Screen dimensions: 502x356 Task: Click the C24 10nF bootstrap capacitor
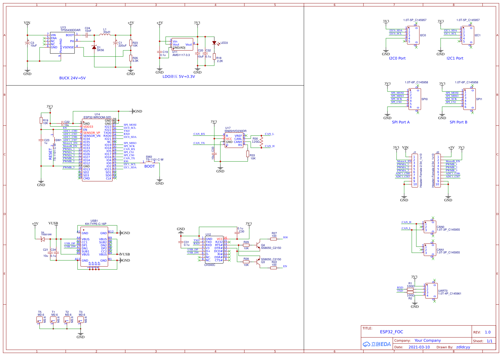(x=87, y=35)
